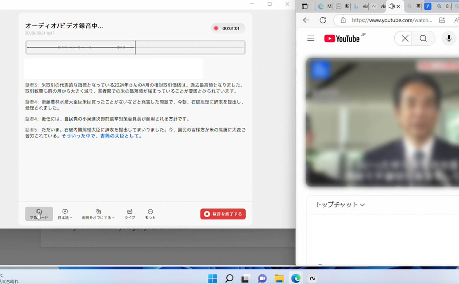Image resolution: width=459 pixels, height=284 pixels.
Task: Click the 話者5 speaker label
Action: pyautogui.click(x=32, y=130)
